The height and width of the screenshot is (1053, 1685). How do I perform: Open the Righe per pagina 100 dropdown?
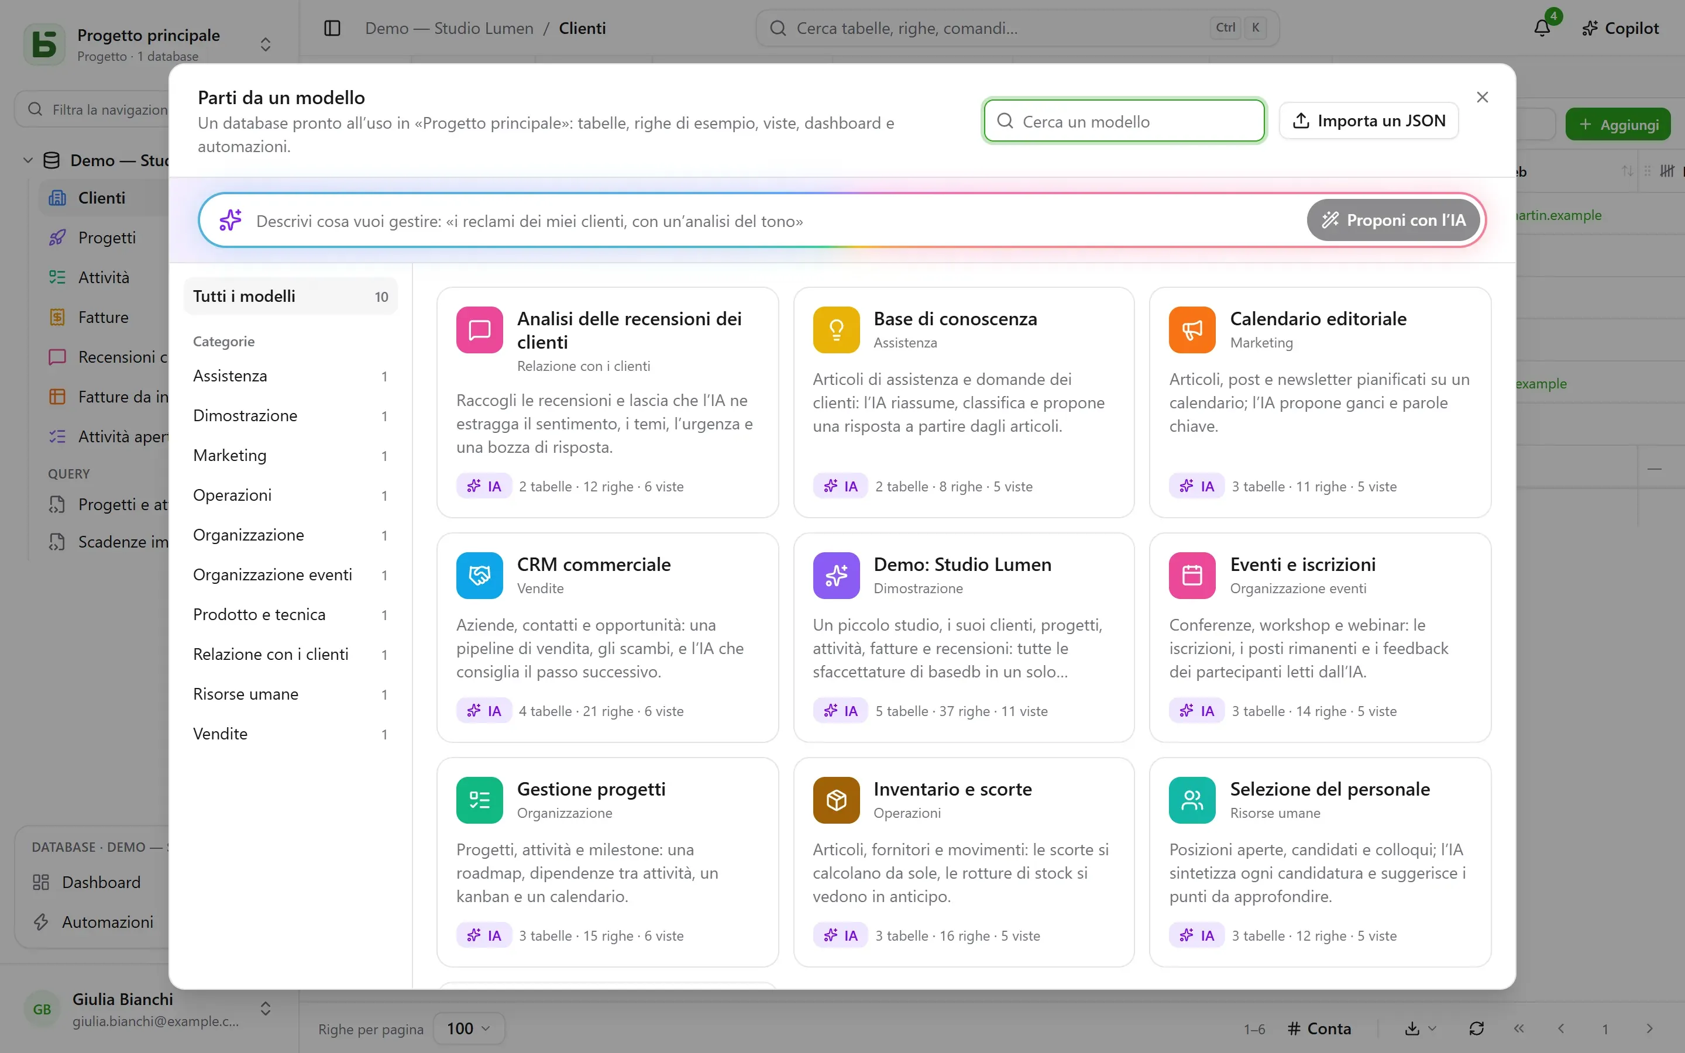(469, 1028)
